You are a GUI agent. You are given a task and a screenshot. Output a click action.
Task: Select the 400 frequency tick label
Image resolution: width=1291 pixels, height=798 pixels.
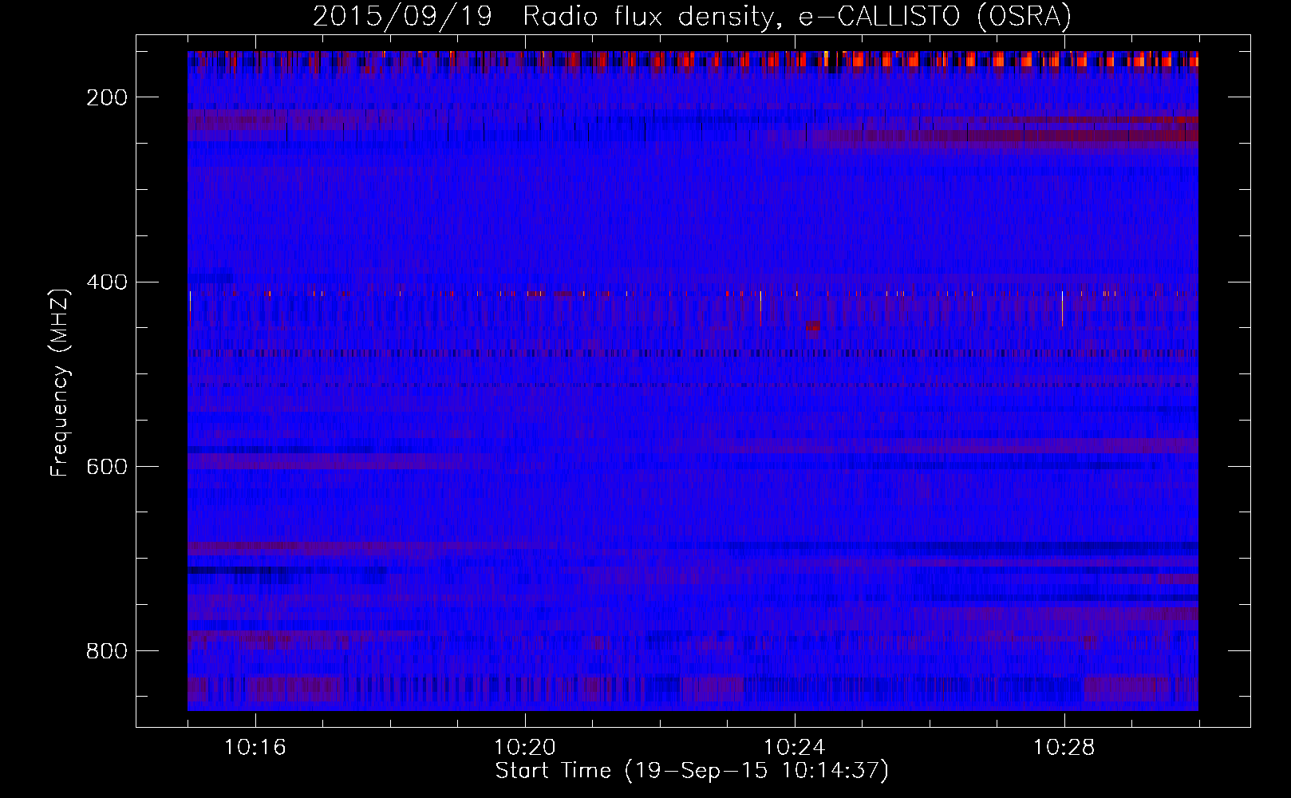[x=107, y=282]
